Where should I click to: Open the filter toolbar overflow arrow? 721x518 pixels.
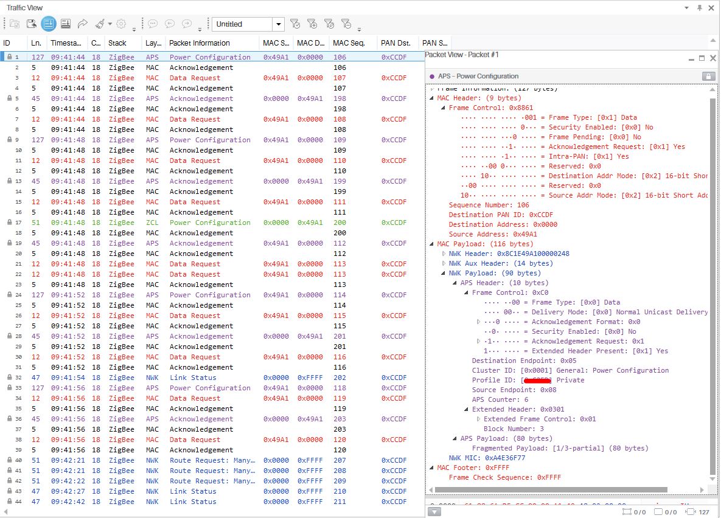359,29
